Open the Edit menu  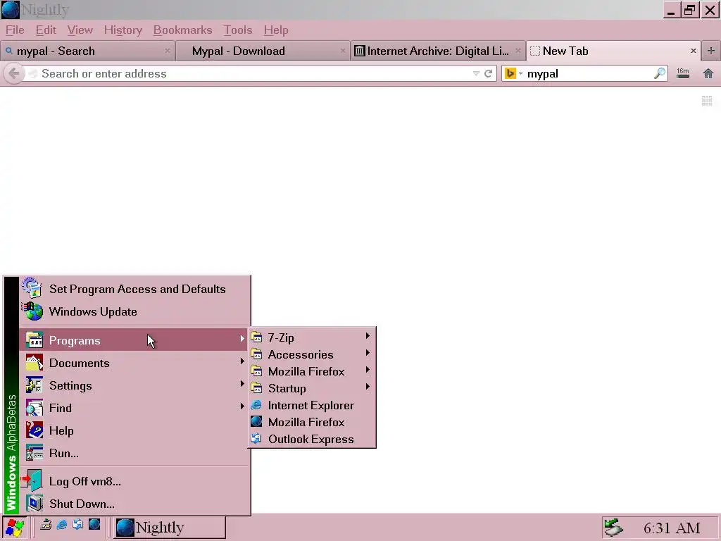point(46,30)
